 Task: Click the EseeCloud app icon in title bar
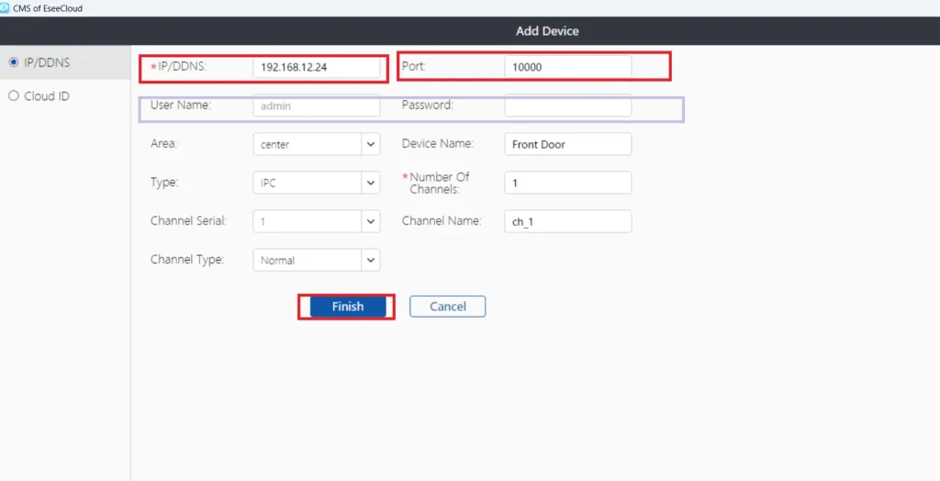point(6,7)
